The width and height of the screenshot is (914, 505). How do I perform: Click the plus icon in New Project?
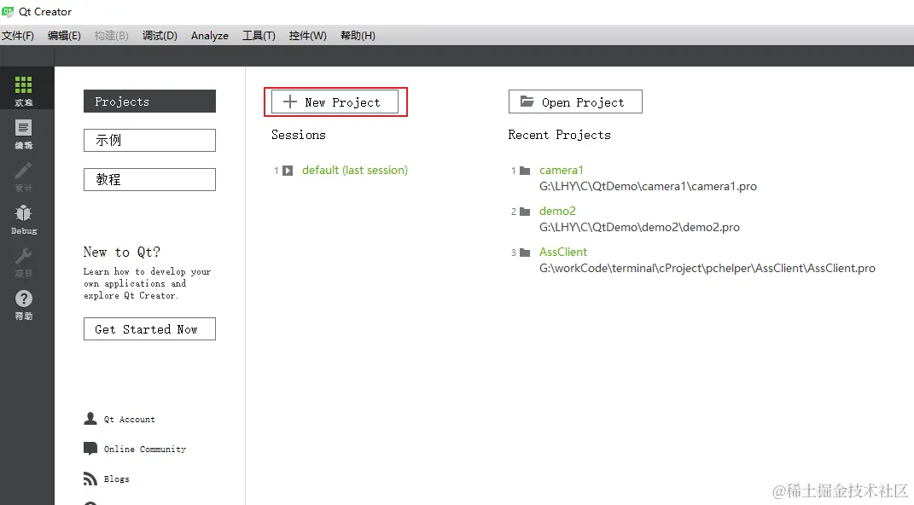[289, 102]
